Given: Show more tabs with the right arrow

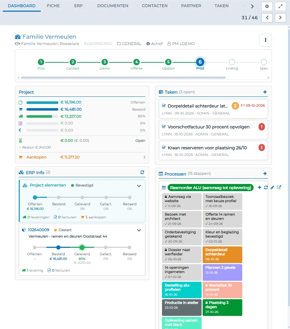Looking at the screenshot, I should pos(253,6).
